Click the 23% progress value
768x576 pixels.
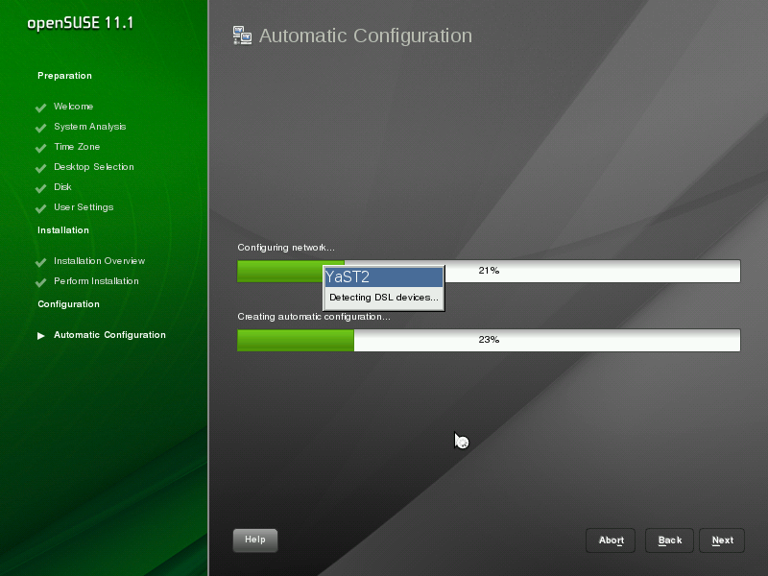pyautogui.click(x=489, y=340)
